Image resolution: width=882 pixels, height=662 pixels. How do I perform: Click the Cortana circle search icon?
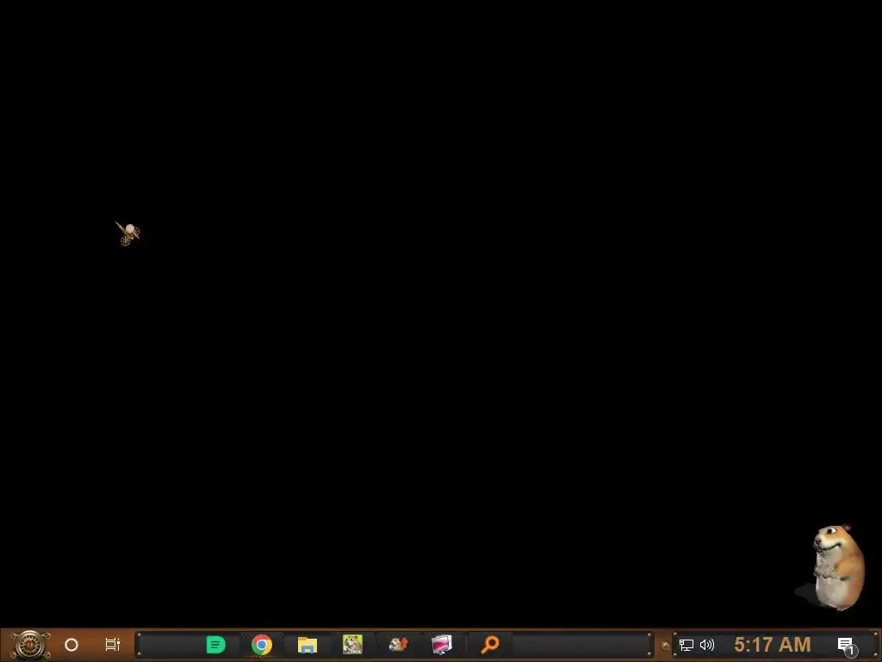click(71, 645)
